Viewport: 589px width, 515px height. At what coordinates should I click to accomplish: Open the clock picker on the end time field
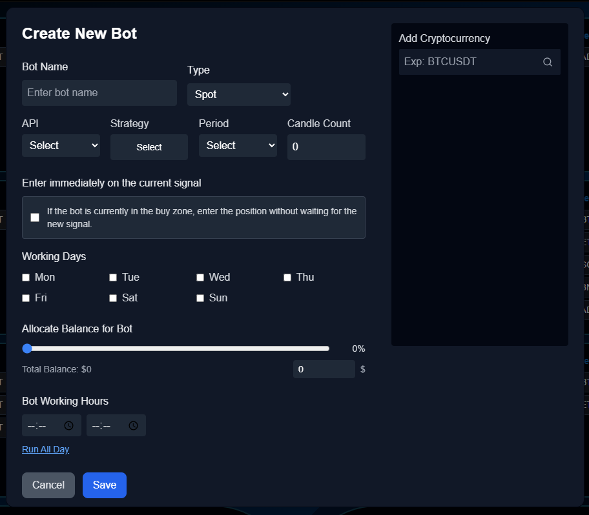[133, 425]
